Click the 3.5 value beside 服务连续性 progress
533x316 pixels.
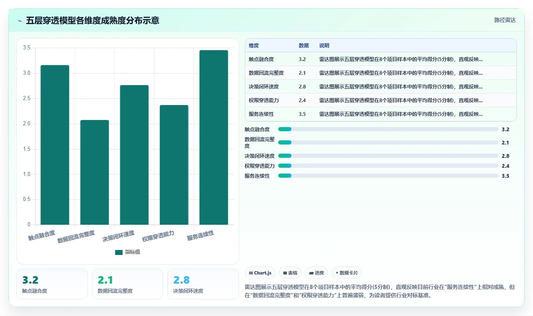tap(506, 176)
